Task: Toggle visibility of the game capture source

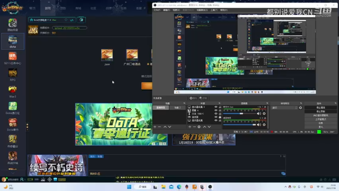Action: 216,117
